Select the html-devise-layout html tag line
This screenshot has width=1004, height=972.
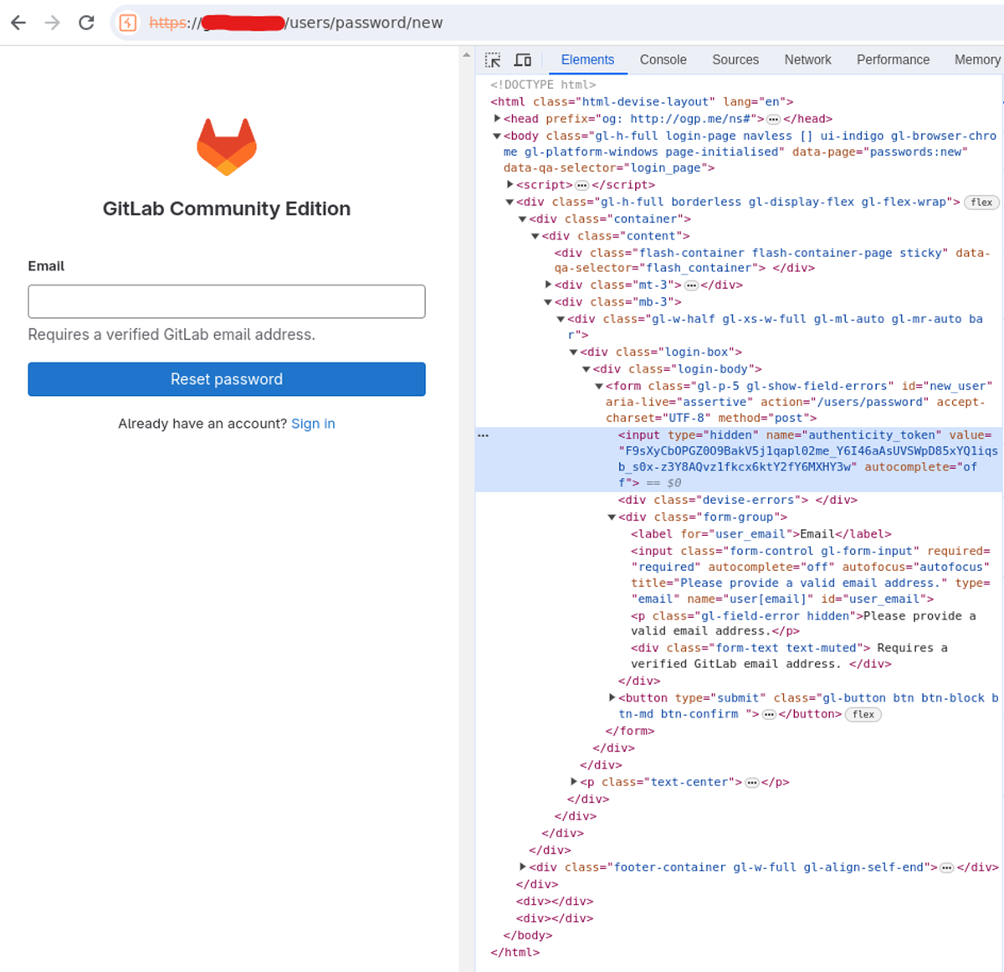643,102
